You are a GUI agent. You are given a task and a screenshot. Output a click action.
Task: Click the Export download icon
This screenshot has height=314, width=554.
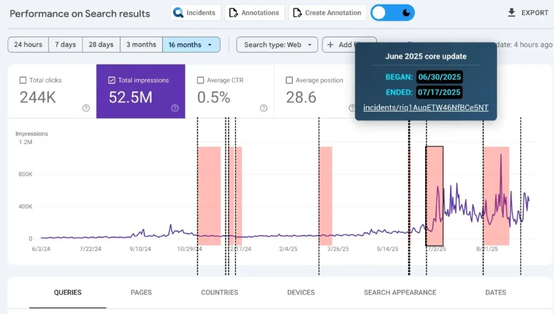coord(511,13)
